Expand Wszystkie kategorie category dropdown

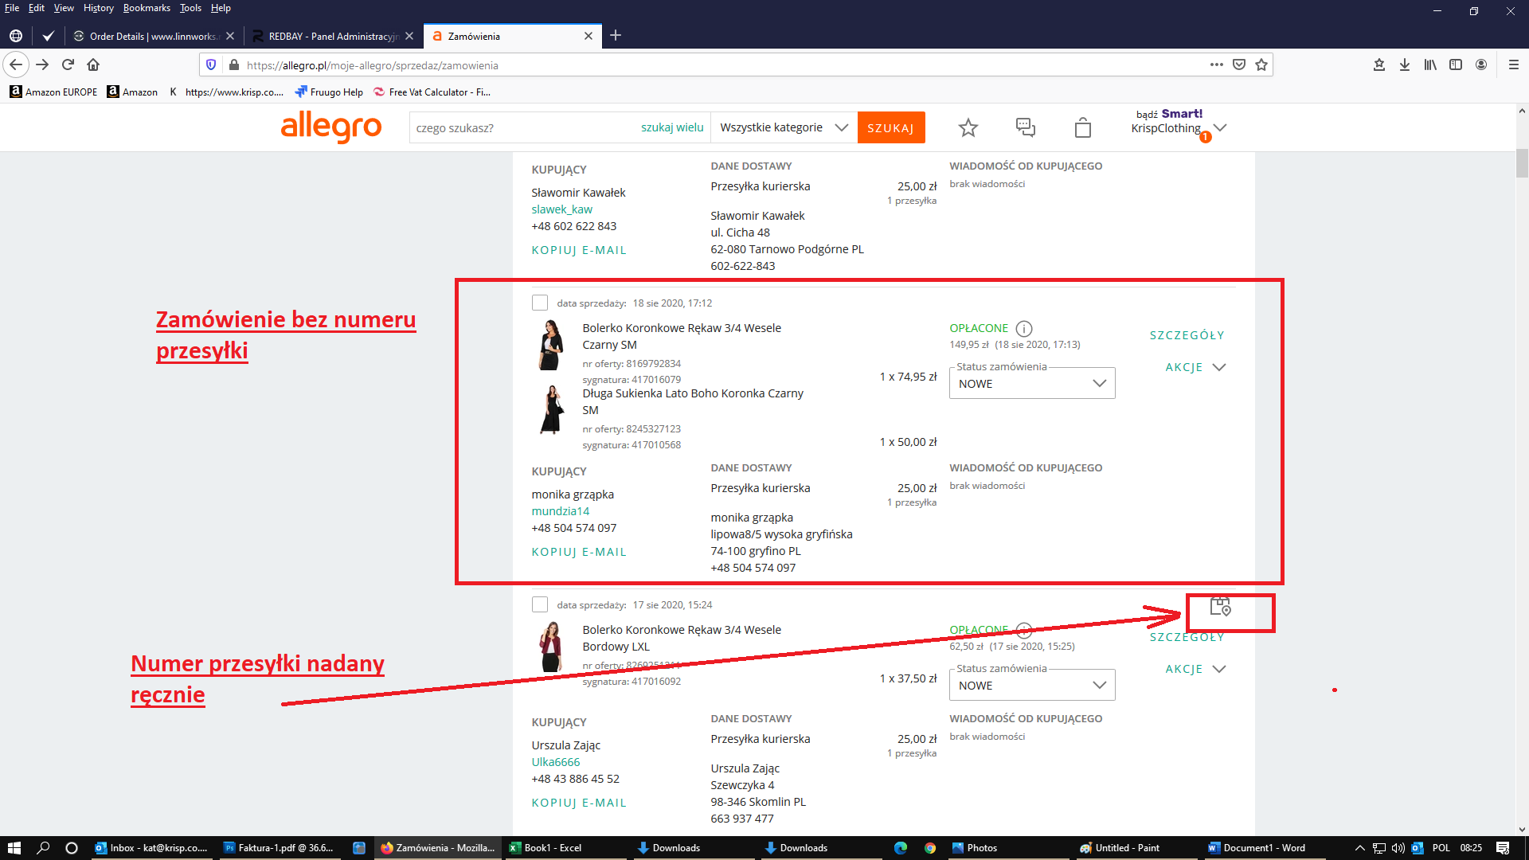click(x=784, y=127)
